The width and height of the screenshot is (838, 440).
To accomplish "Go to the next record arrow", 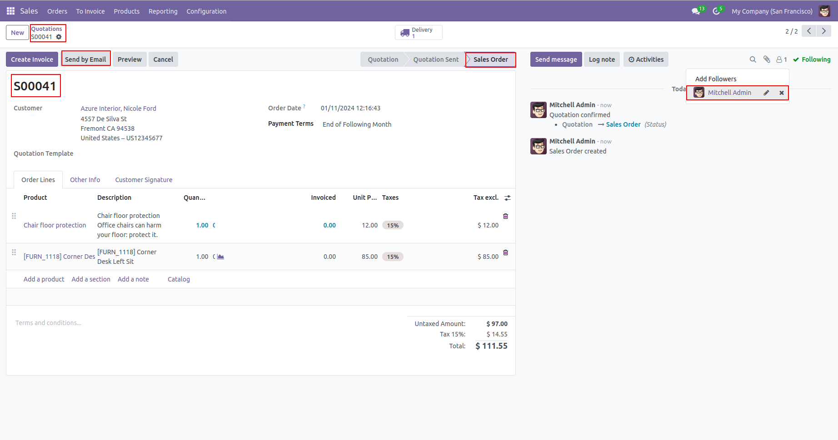I will coord(823,31).
